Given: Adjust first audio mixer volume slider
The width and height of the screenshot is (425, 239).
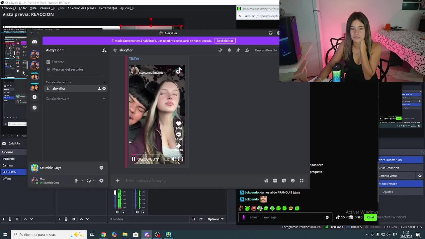Looking at the screenshot, I should pos(115,193).
